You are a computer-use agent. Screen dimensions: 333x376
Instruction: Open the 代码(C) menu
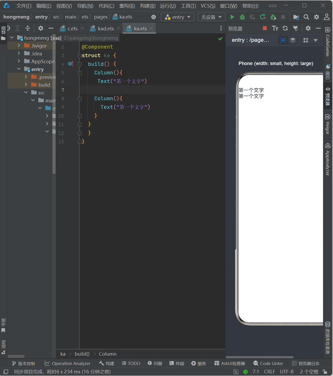pos(106,6)
